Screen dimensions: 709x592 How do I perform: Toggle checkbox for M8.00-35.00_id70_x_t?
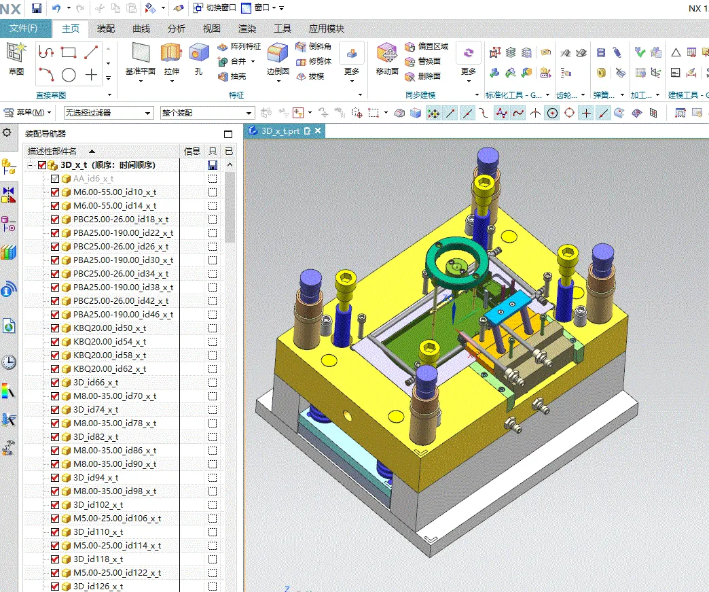[55, 396]
